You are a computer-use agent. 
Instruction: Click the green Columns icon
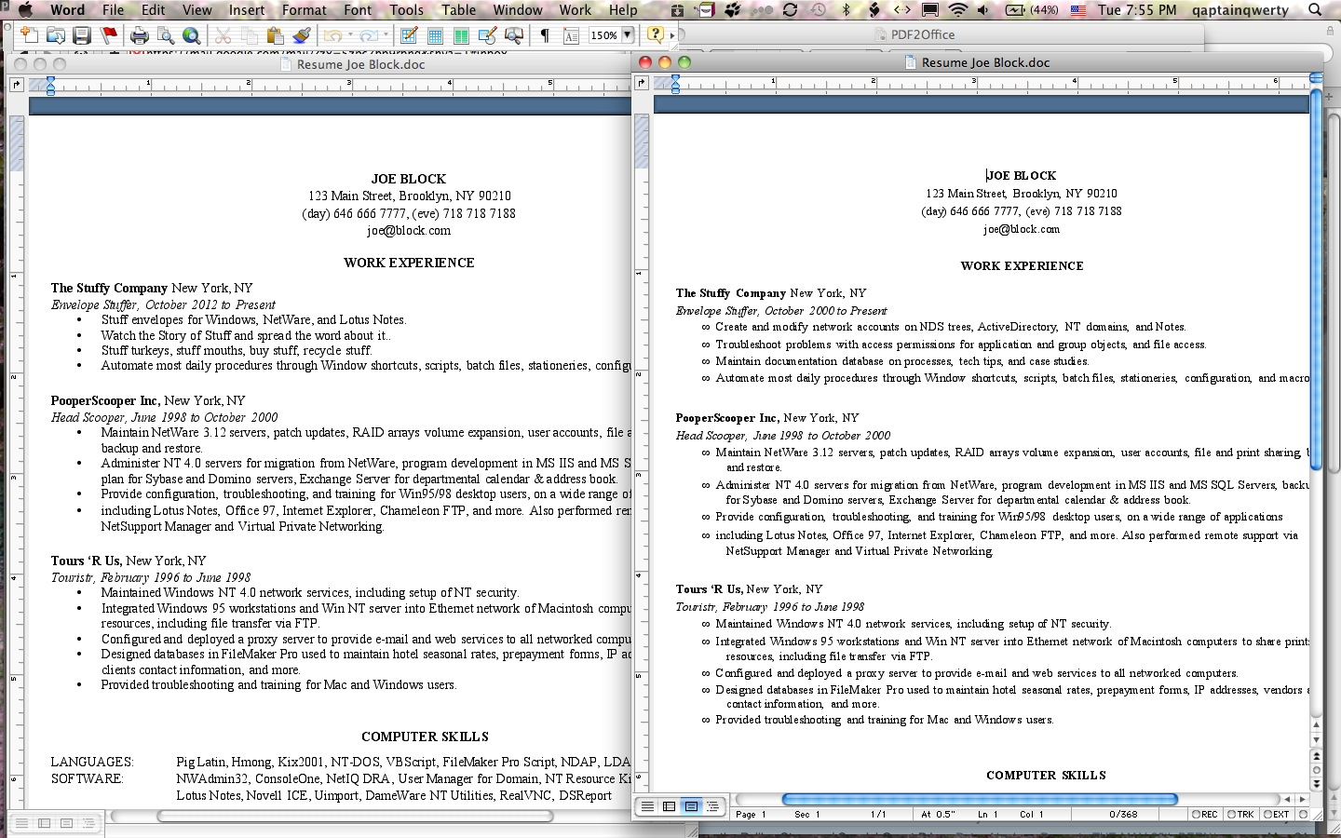(461, 35)
